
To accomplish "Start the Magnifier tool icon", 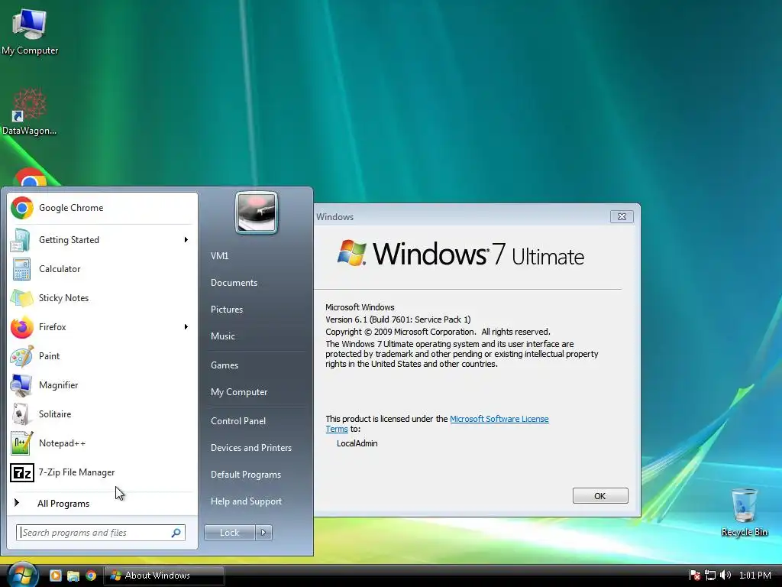I will point(21,385).
